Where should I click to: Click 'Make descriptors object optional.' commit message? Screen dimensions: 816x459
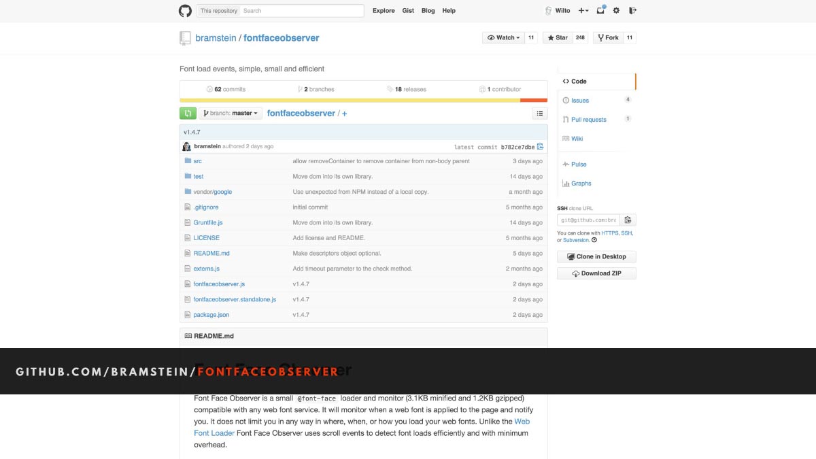tap(337, 254)
